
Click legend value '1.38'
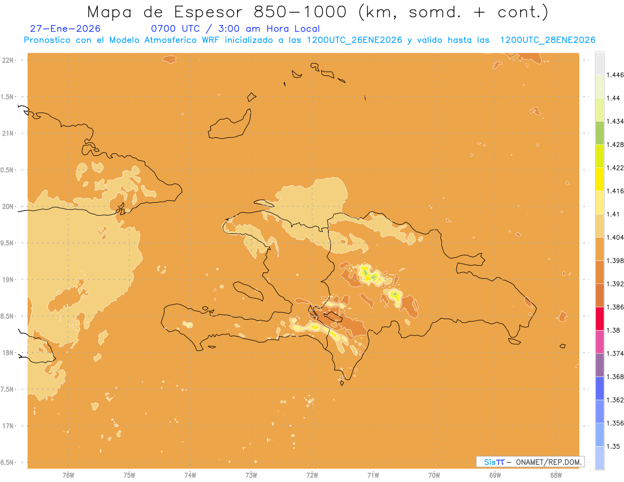click(613, 330)
